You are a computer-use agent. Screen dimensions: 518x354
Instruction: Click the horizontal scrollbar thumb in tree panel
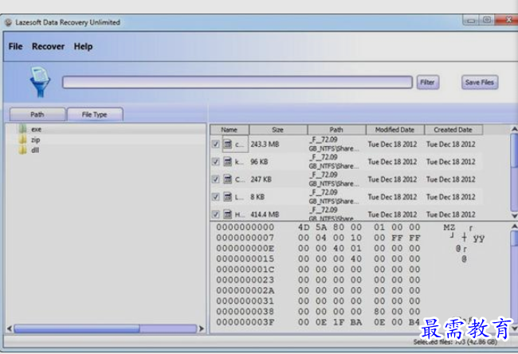click(x=77, y=328)
